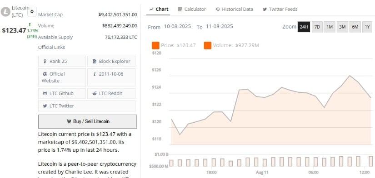Open the Twitter Feeds tab

280,10
